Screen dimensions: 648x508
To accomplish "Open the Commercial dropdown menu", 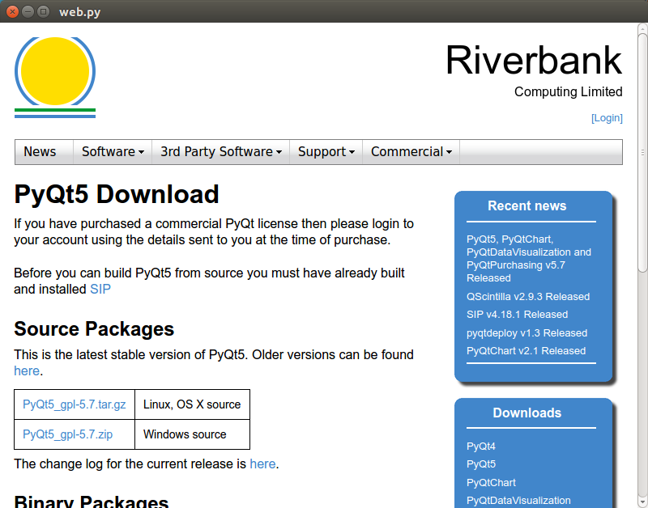I will [x=411, y=152].
